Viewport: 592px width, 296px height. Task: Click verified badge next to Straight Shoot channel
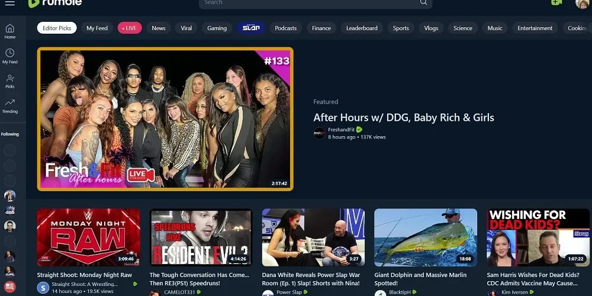(x=135, y=284)
